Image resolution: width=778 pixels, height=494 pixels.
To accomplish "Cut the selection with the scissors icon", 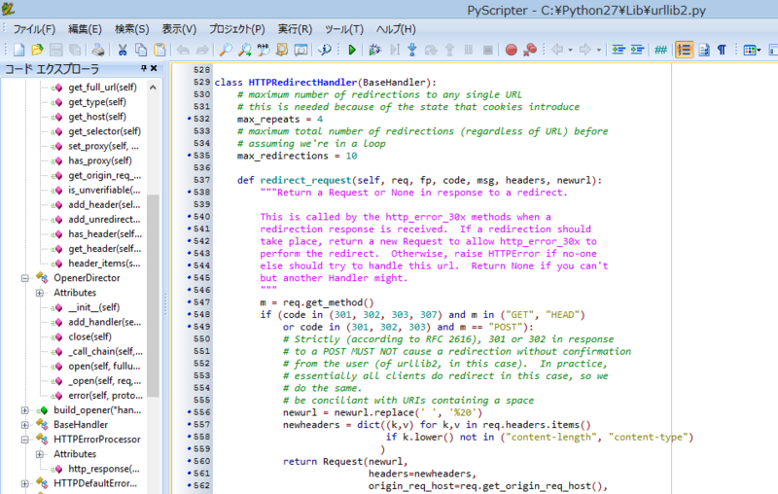I will (123, 50).
